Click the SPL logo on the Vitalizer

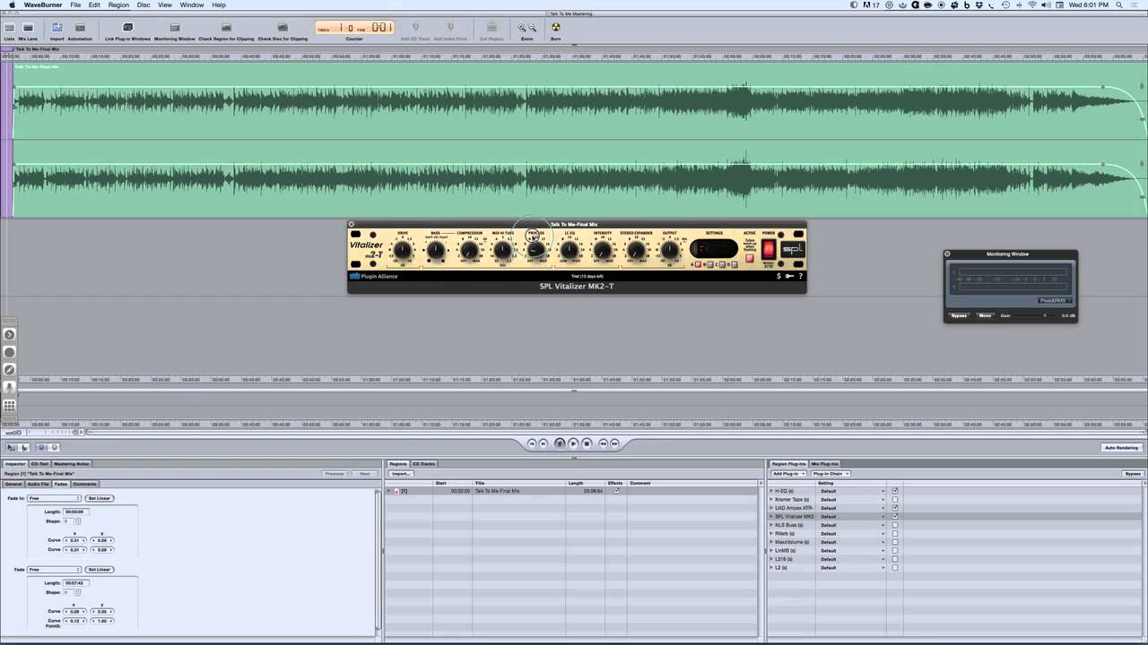(793, 250)
